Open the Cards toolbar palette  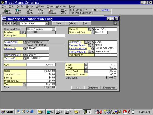(40, 11)
